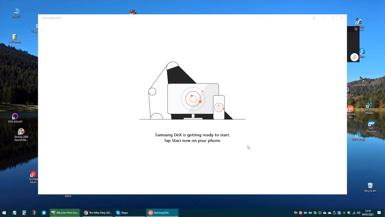Open This PC desktop icon

point(16,12)
